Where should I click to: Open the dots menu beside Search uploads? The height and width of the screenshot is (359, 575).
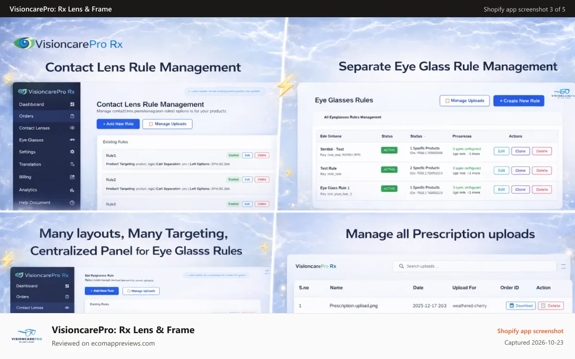click(563, 266)
